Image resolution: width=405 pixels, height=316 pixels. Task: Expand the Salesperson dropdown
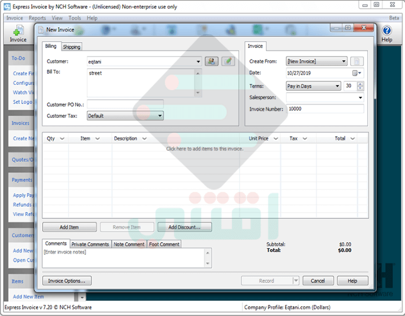[360, 98]
